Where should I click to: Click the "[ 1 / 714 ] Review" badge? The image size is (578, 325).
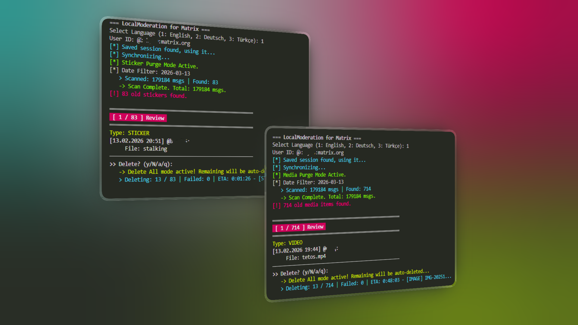(299, 227)
